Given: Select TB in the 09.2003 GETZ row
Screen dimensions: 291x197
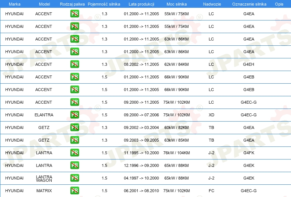Looking at the screenshot, I should click(x=211, y=140).
